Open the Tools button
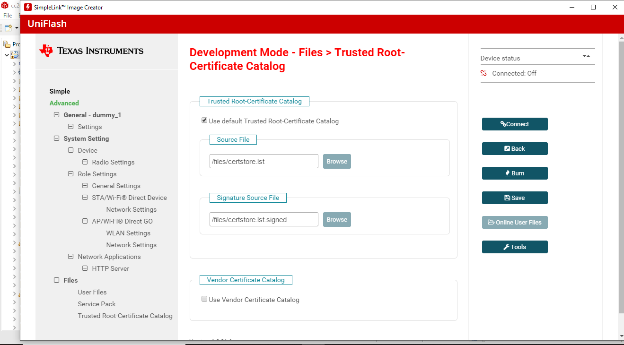This screenshot has width=624, height=345. click(x=515, y=247)
